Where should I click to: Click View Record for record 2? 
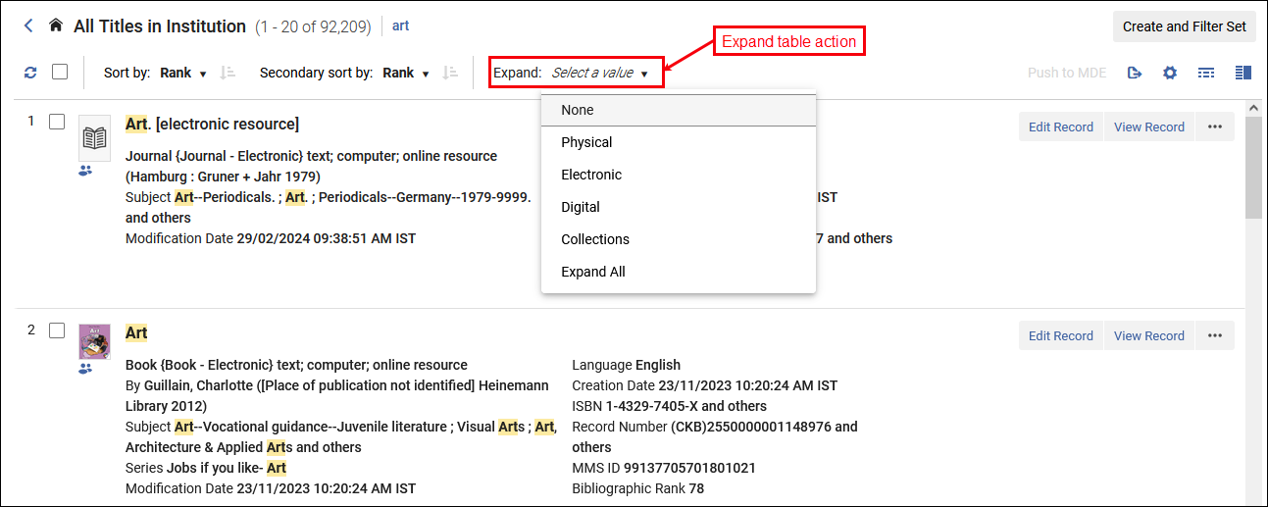point(1149,335)
